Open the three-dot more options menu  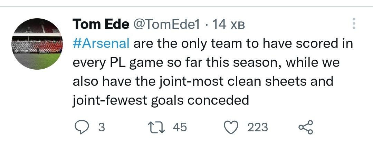pos(353,23)
